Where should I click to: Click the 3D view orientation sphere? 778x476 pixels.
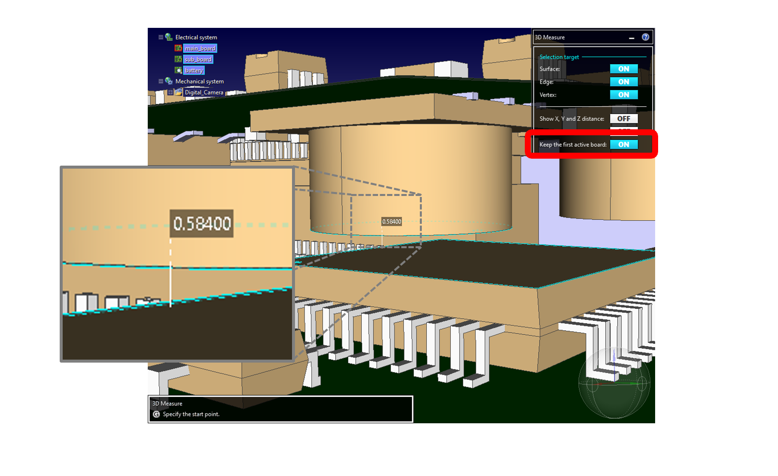coord(614,382)
